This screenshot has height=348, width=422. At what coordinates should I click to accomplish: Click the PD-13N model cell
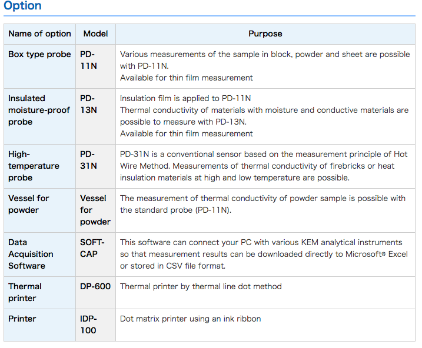click(x=88, y=104)
